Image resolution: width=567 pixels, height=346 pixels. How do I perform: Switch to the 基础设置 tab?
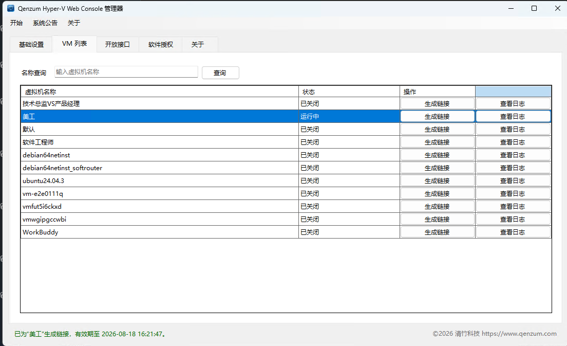(x=31, y=45)
